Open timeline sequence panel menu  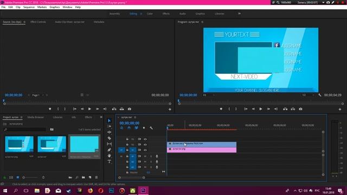tap(135, 117)
